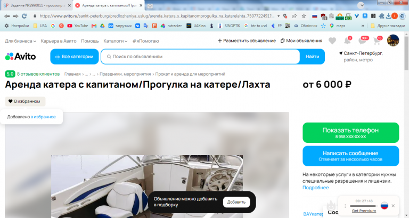Open the UAKino bookmark
The image size is (409, 218).
click(x=196, y=26)
